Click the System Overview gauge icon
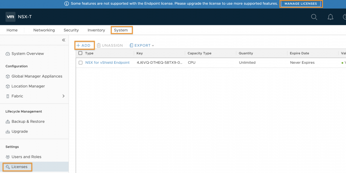This screenshot has width=346, height=173. [x=8, y=54]
